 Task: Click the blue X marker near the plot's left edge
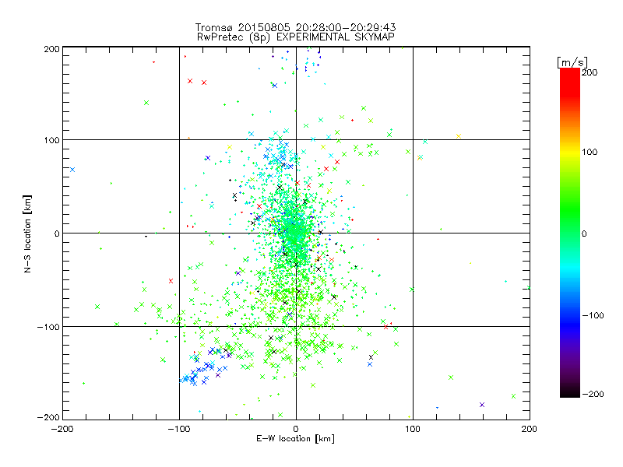[x=72, y=170]
